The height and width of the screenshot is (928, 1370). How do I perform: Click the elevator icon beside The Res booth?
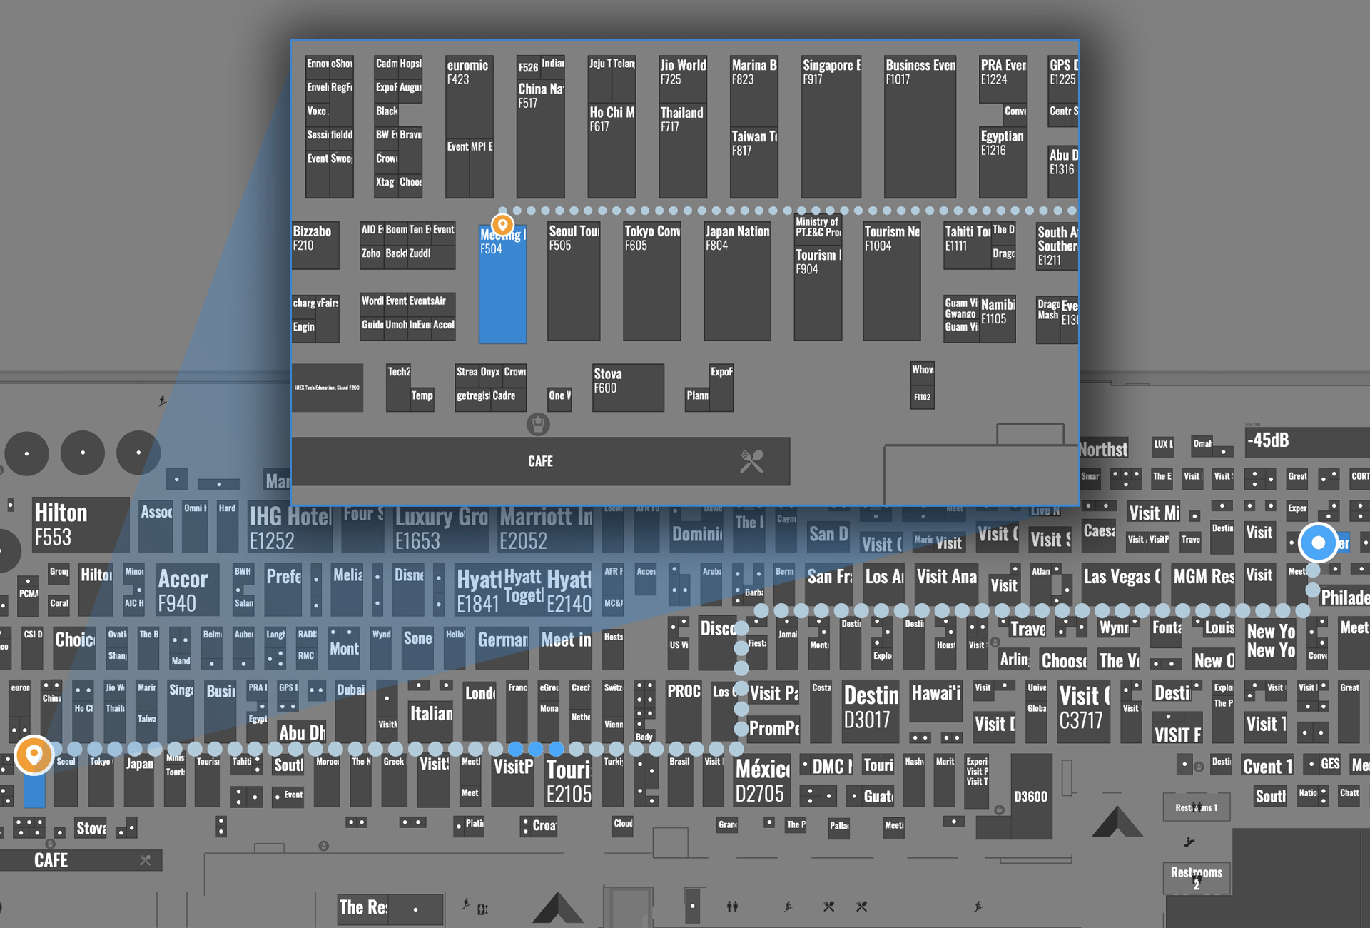coord(483,909)
